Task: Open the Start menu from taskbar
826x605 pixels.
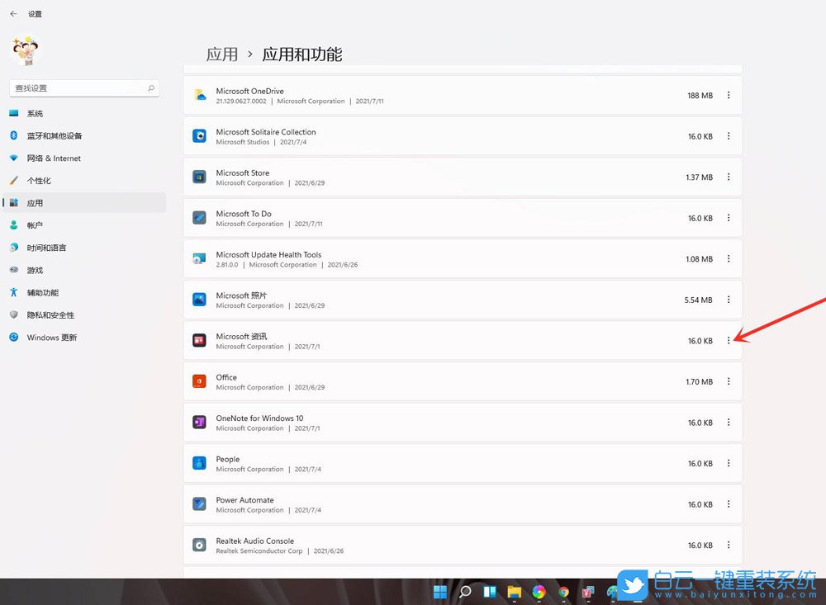Action: coord(440,592)
